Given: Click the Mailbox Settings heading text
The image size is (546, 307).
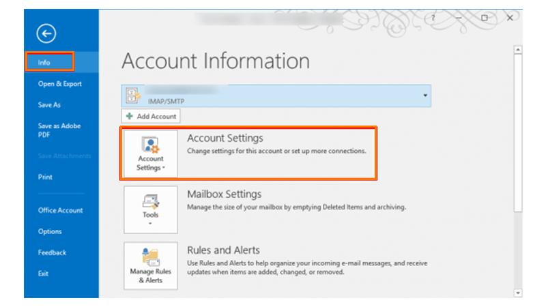Looking at the screenshot, I should 225,194.
